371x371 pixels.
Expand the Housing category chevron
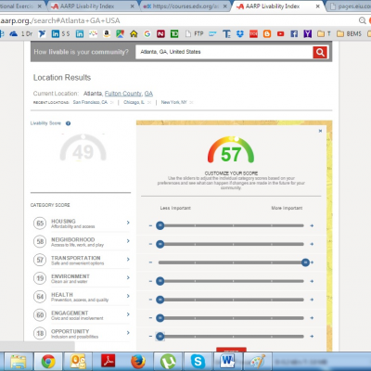click(x=128, y=223)
